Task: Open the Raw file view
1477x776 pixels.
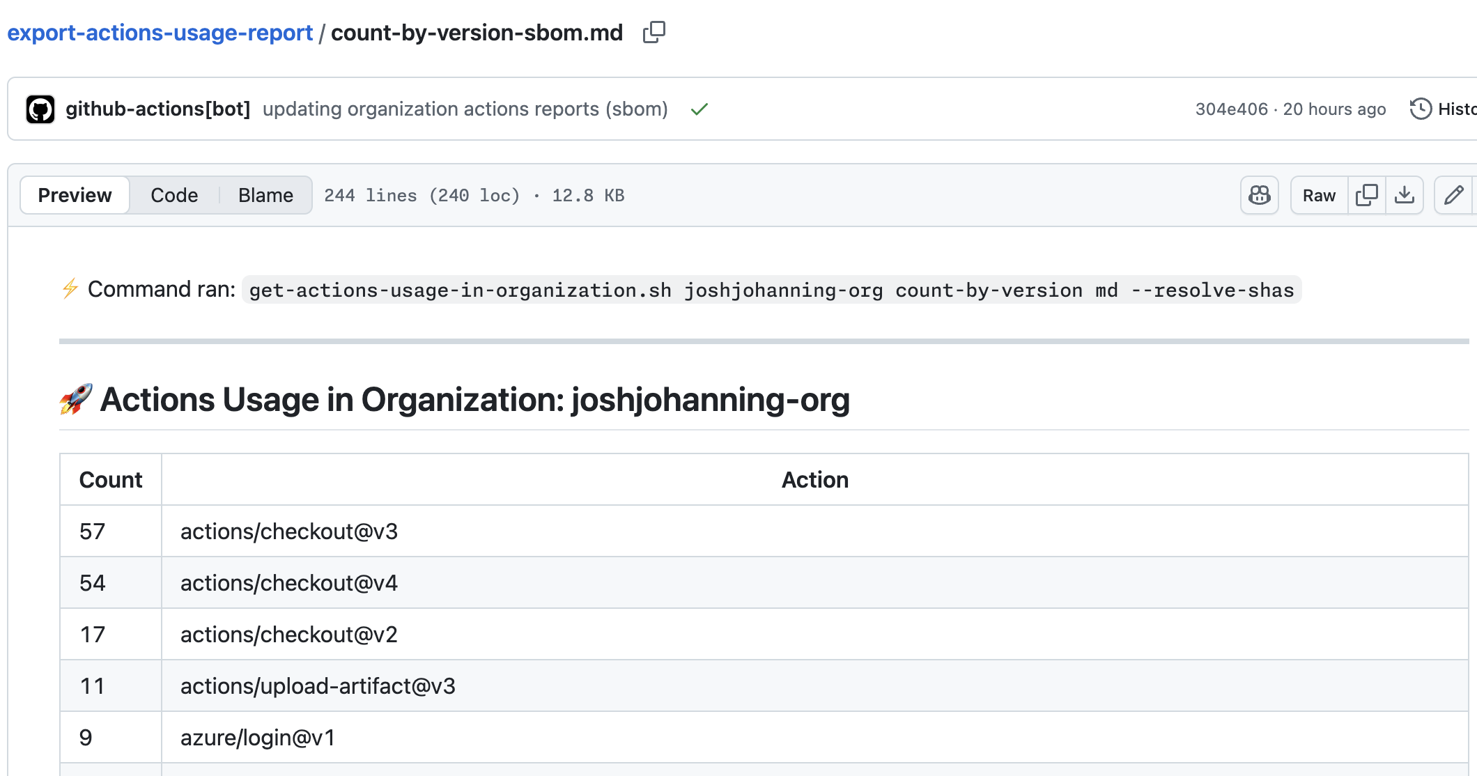Action: click(x=1318, y=195)
